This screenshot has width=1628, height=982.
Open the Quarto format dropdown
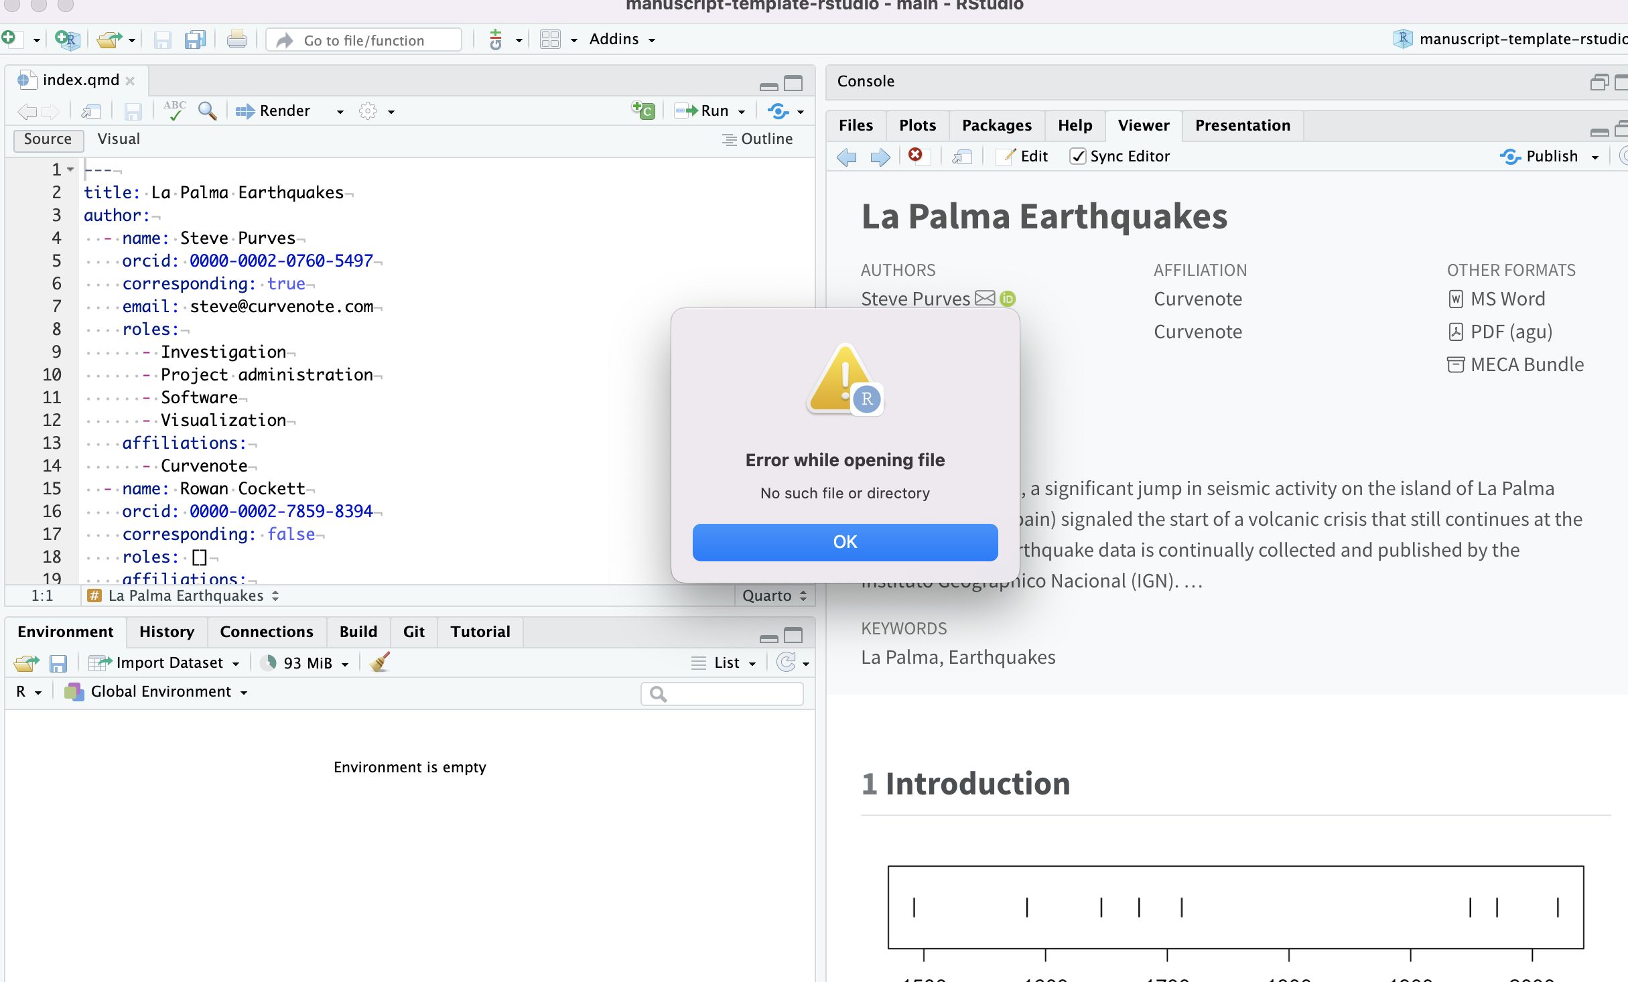[774, 595]
